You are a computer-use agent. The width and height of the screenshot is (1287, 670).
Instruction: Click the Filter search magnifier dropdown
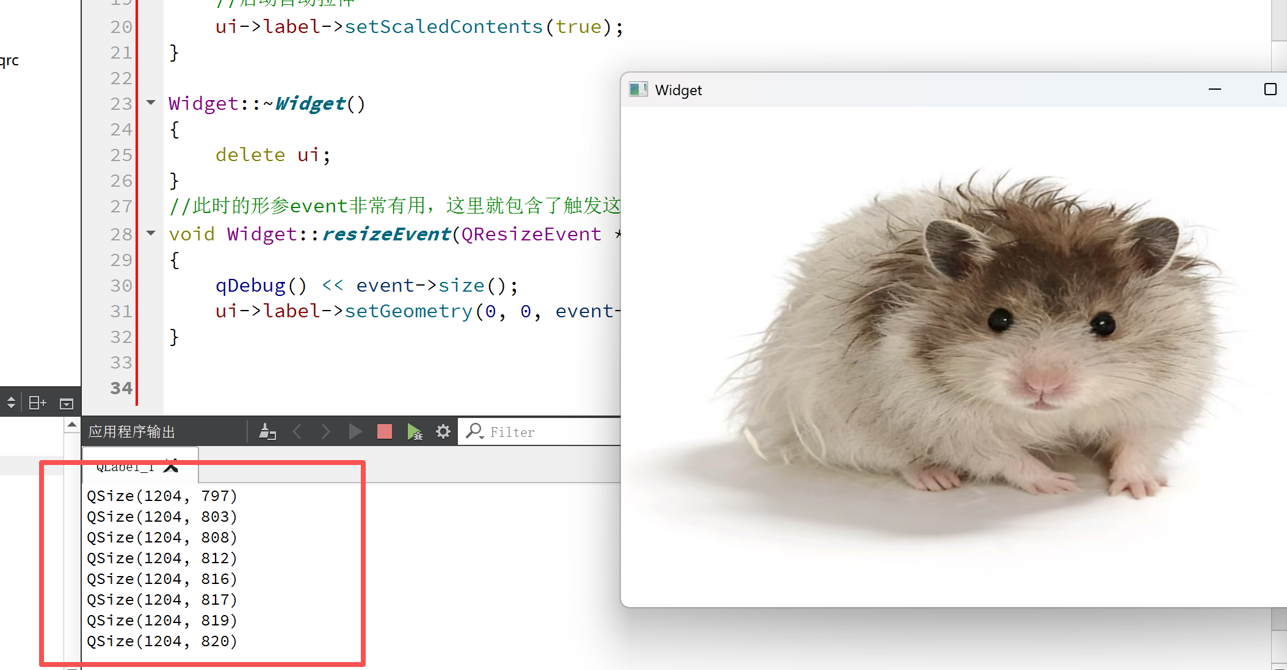pyautogui.click(x=475, y=431)
